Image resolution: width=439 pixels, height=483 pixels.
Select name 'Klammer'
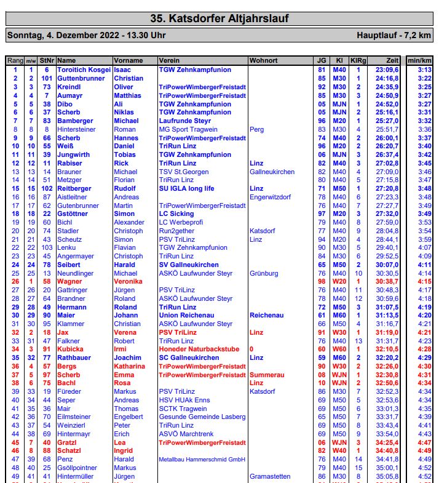[71, 324]
